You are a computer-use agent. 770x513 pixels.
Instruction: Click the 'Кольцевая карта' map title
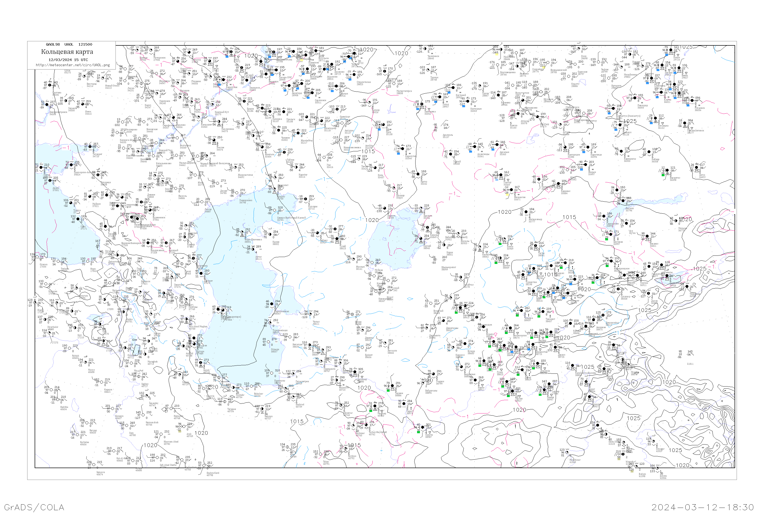point(67,52)
